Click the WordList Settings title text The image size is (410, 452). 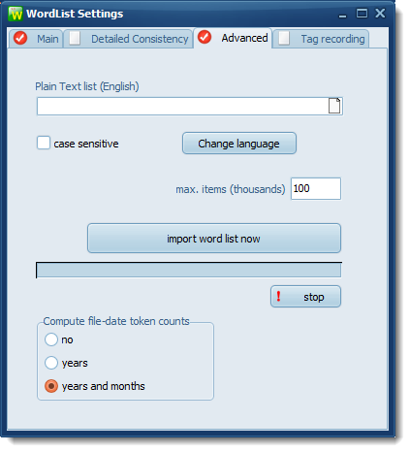tap(75, 14)
